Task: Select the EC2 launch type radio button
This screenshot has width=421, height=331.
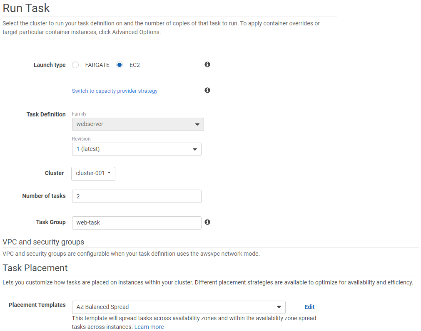Action: [x=120, y=65]
